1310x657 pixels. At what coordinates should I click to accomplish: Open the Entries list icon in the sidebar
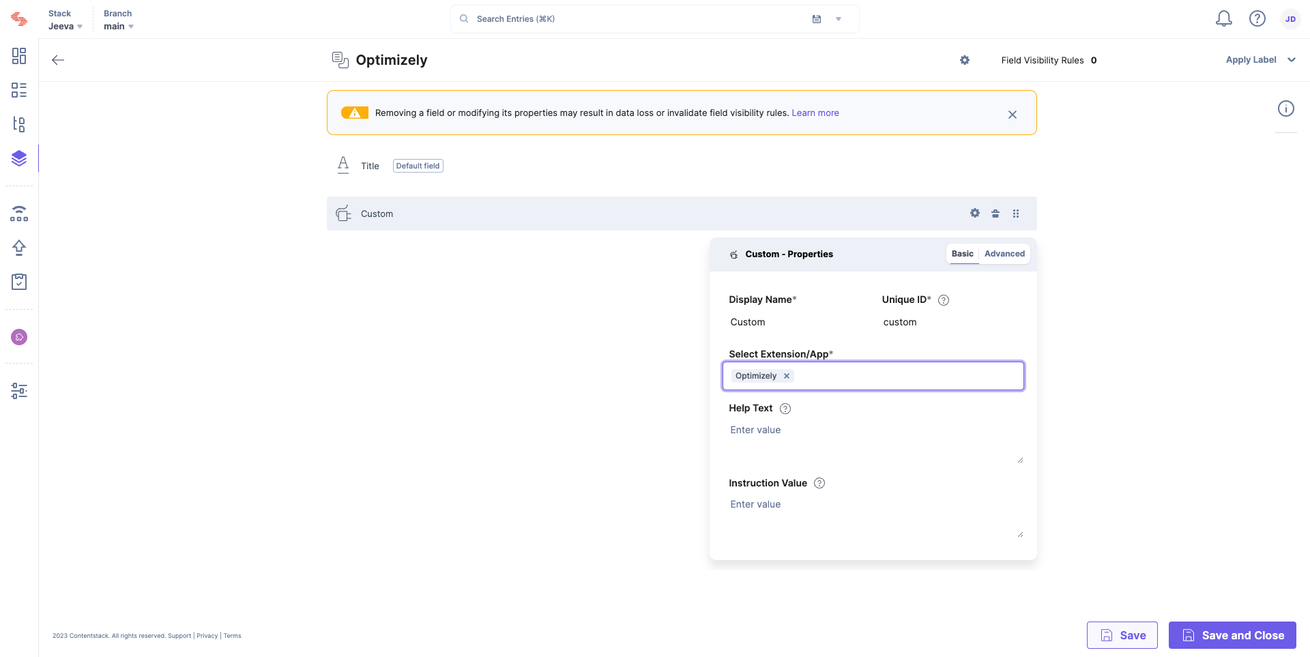pos(19,90)
